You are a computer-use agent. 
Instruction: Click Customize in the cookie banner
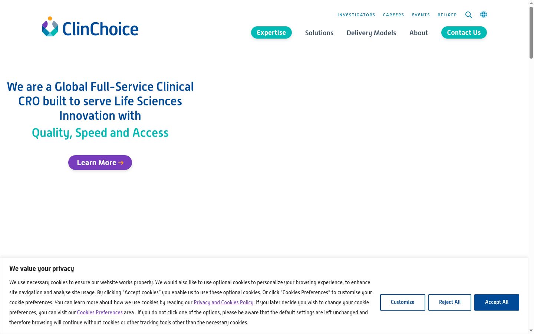[403, 302]
